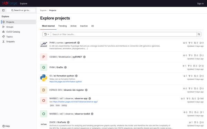This screenshot has height=129, width=207.
Task: Open the isi-formation-python project link
Action: (x=62, y=76)
